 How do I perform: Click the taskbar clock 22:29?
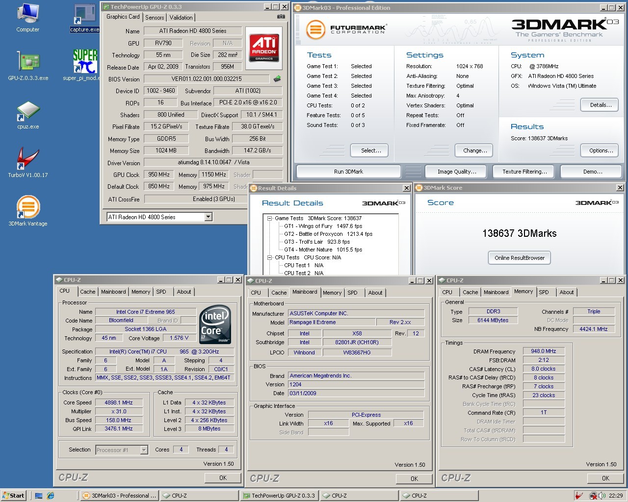[616, 496]
